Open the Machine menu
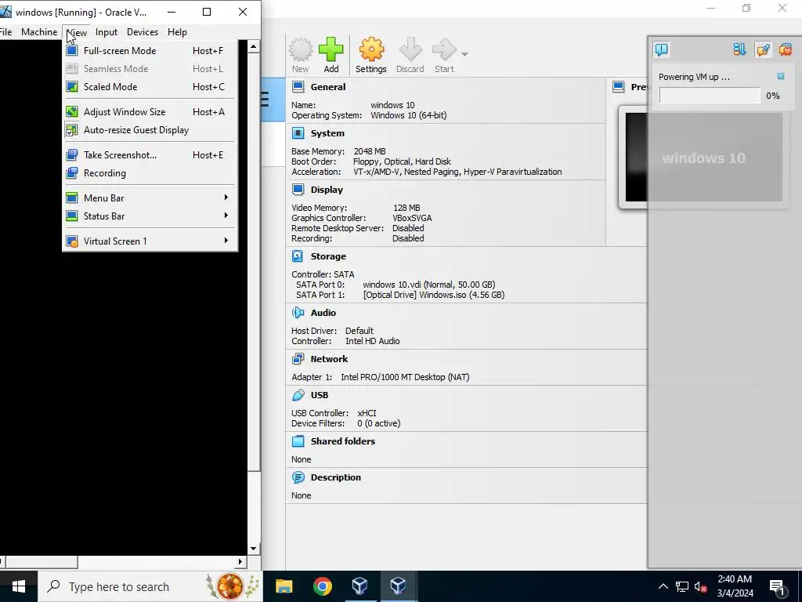Screen dimensions: 802x602 click(39, 31)
